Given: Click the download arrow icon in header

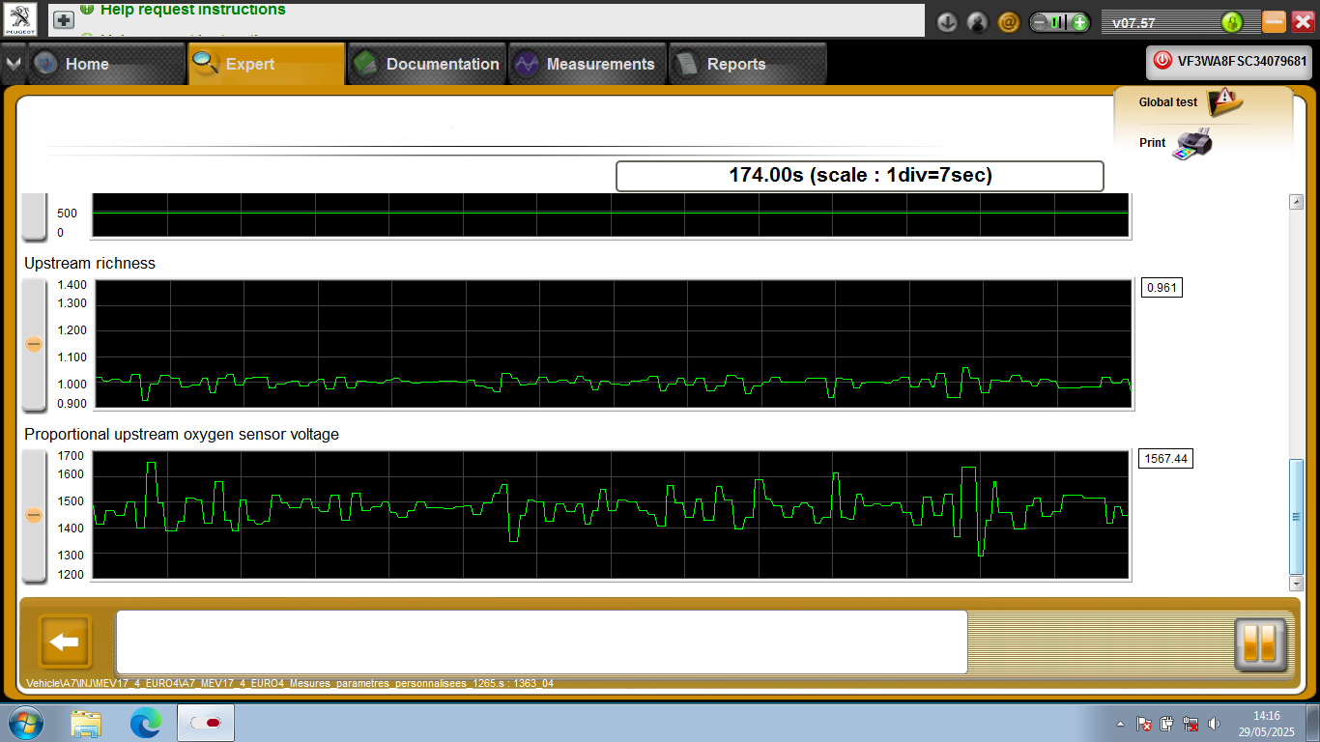Looking at the screenshot, I should 947,21.
